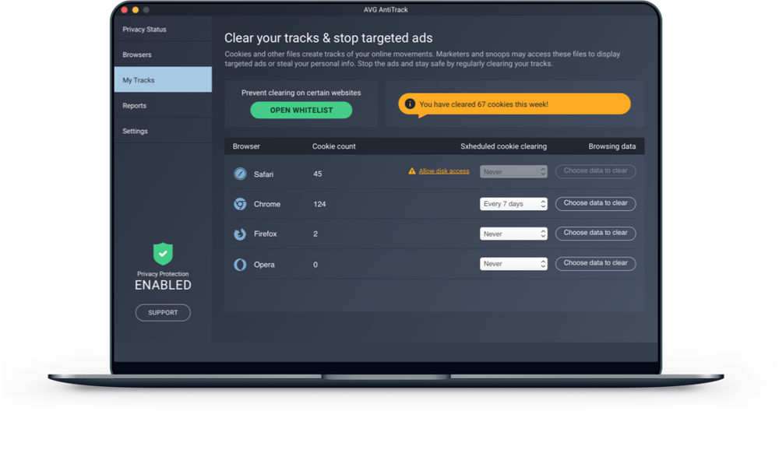Image resolution: width=779 pixels, height=464 pixels.
Task: Click the info icon in the orange banner
Action: coord(410,104)
